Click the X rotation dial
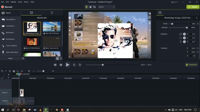 click(184, 42)
